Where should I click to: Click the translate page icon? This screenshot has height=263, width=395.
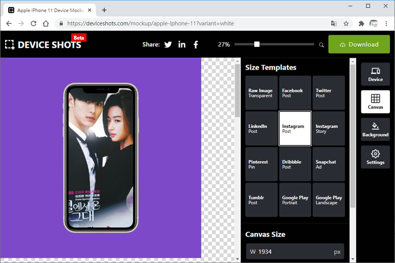click(x=333, y=23)
